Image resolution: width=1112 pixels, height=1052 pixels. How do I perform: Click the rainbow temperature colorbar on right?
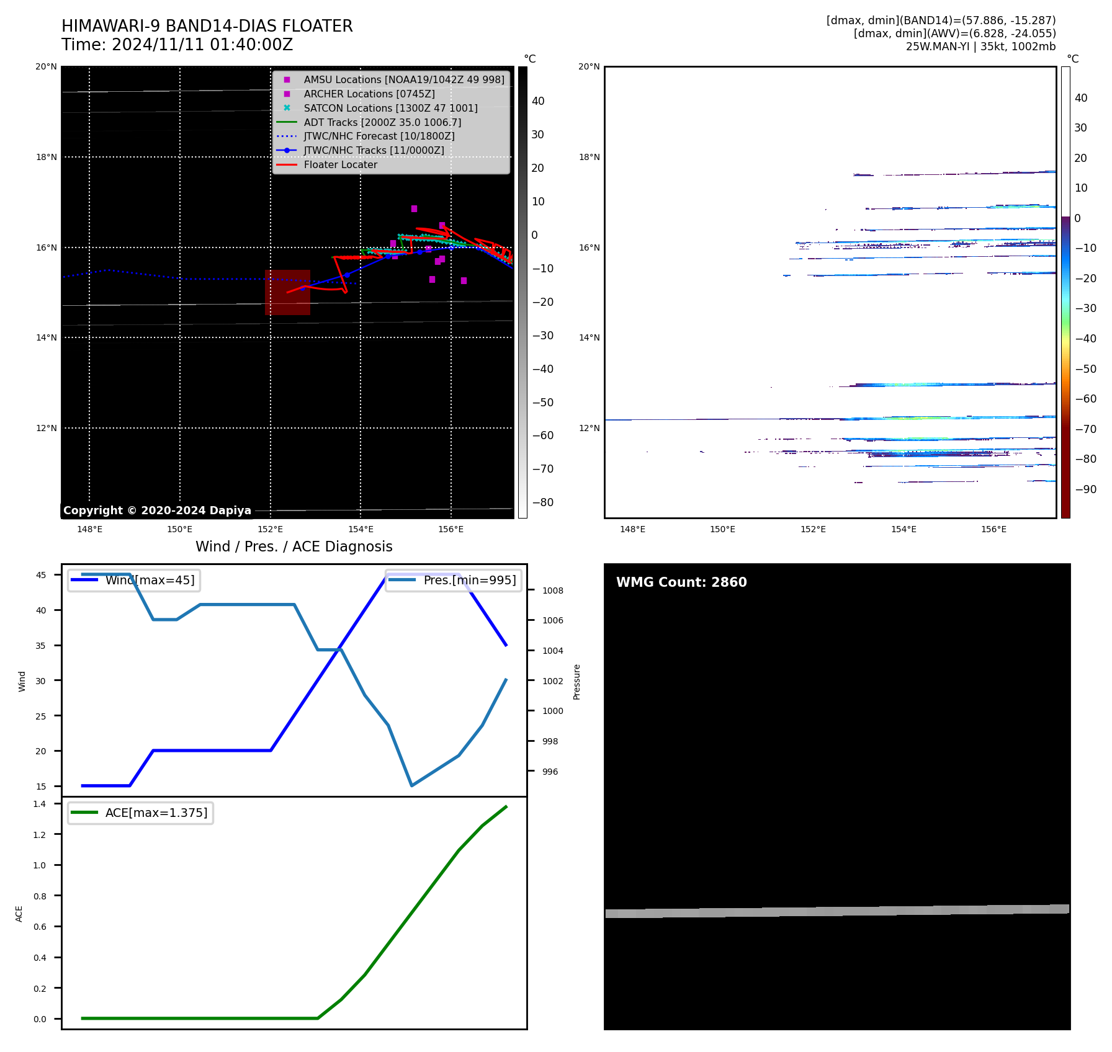click(x=1065, y=292)
